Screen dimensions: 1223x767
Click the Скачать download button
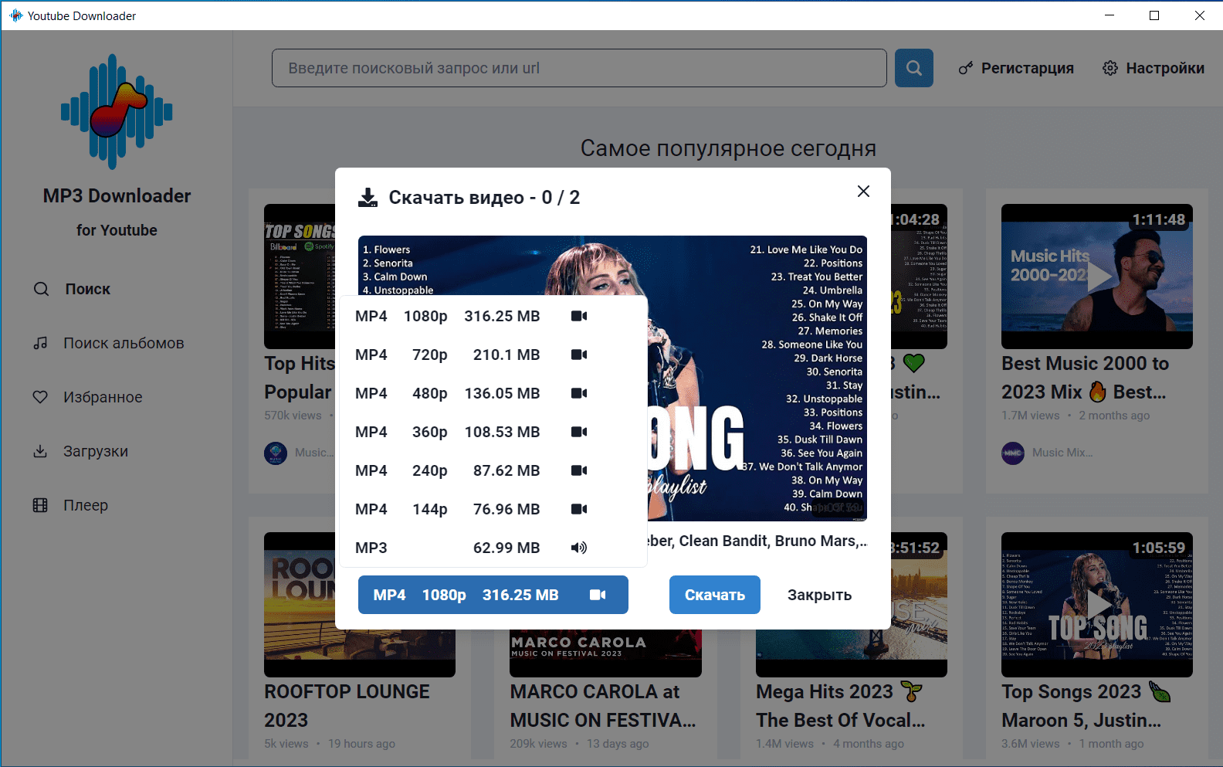715,595
